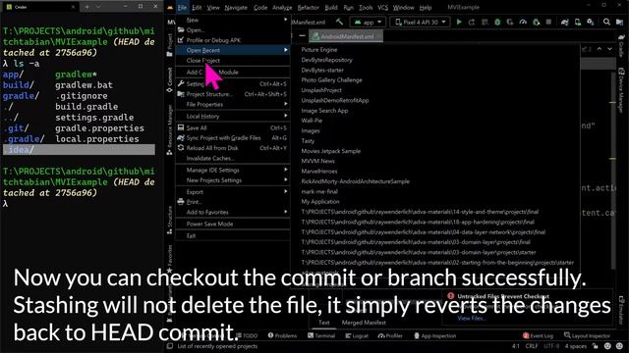
Task: Click the Debug app bug icon
Action: click(x=497, y=22)
